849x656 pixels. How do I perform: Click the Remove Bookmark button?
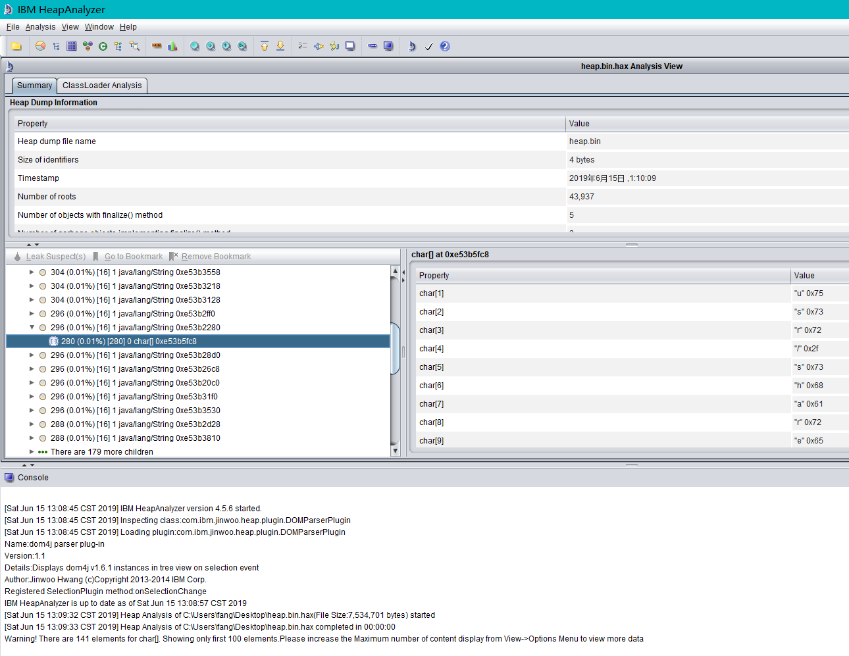pyautogui.click(x=210, y=257)
